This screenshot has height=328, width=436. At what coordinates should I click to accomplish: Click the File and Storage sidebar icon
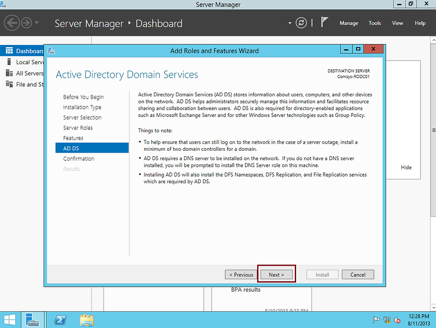(x=9, y=84)
